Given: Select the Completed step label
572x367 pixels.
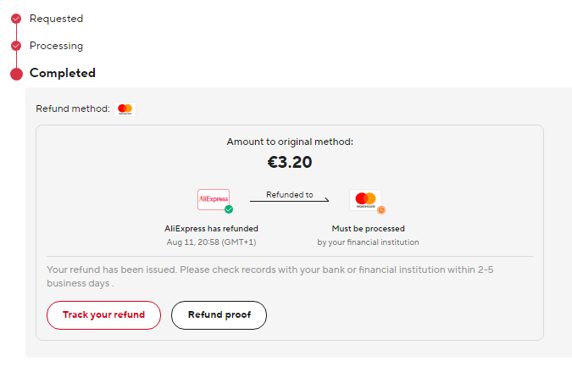Looking at the screenshot, I should [x=63, y=73].
